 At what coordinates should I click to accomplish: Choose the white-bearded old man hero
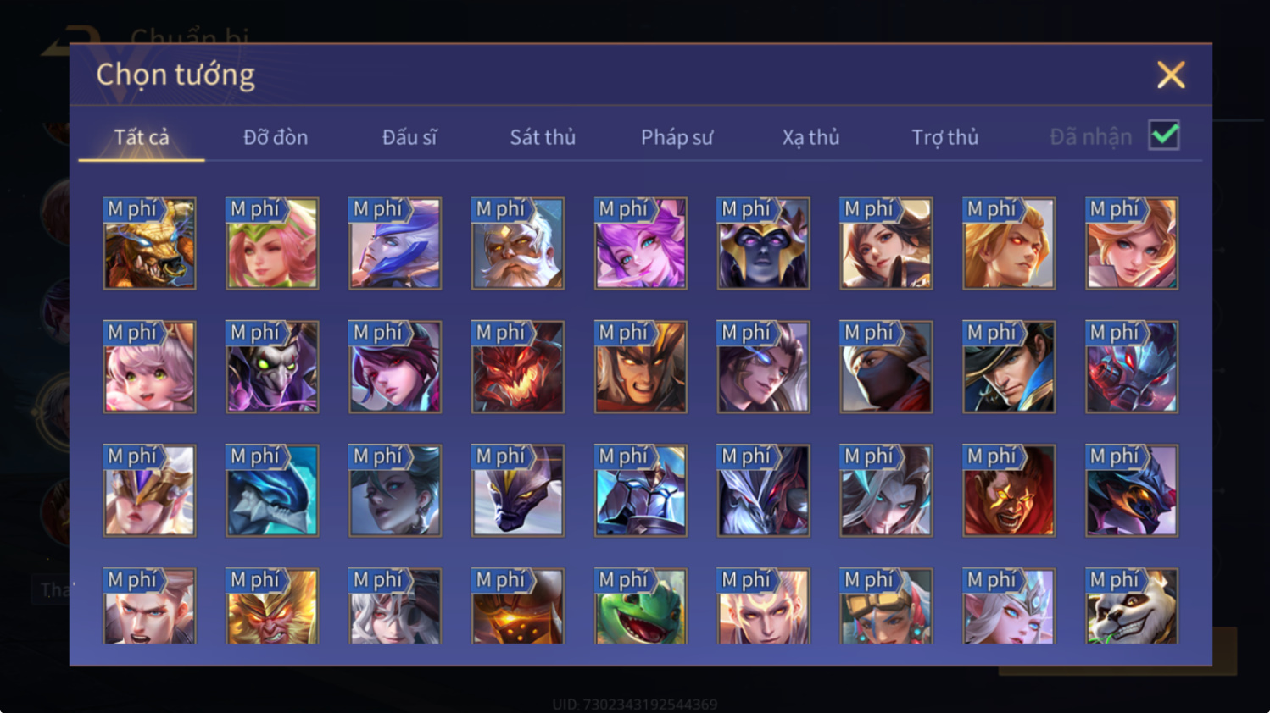point(518,244)
